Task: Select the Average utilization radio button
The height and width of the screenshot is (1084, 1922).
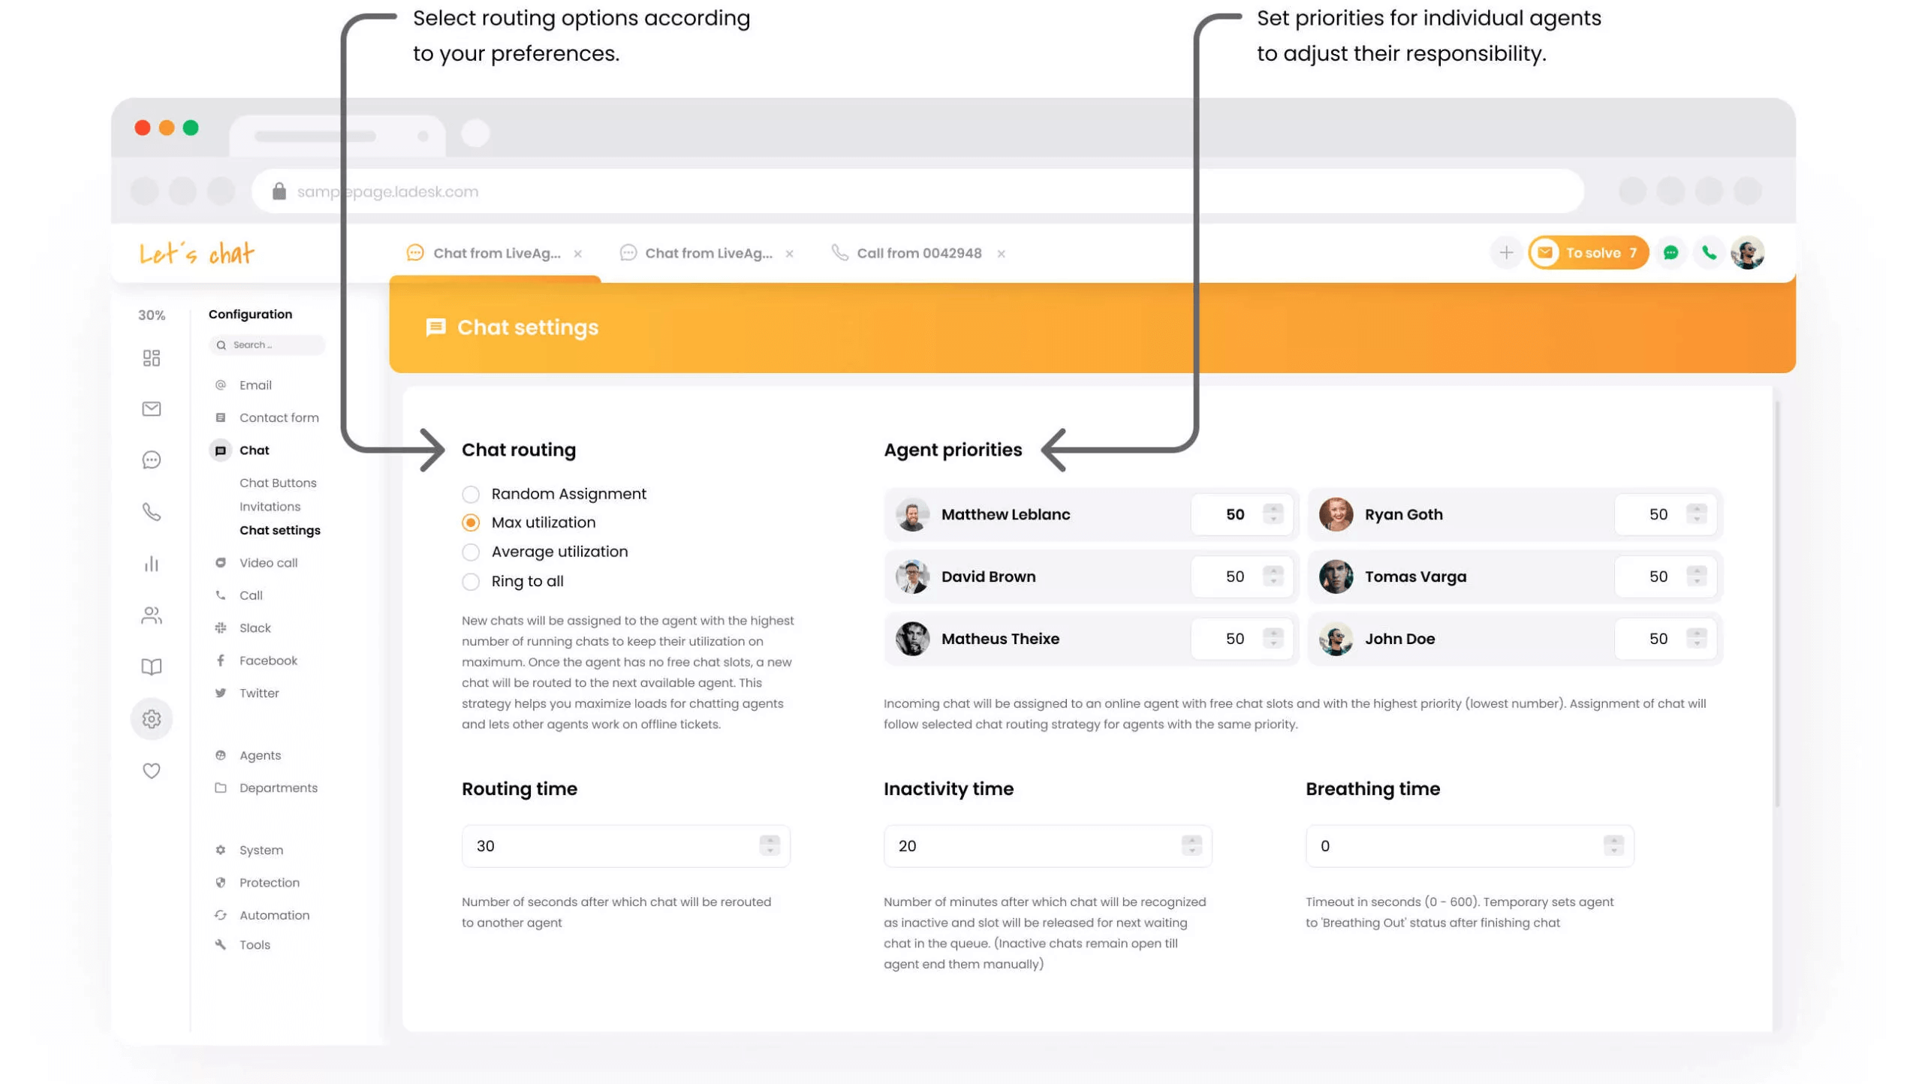Action: [471, 553]
